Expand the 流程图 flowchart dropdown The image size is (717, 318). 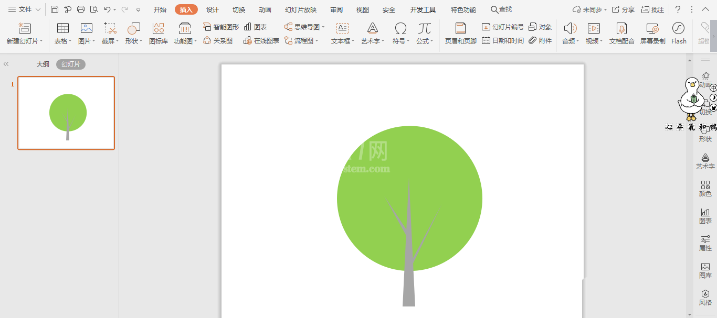(317, 40)
